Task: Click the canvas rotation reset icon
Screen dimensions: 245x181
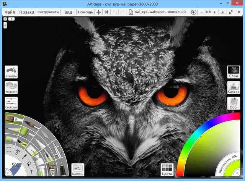Action: click(x=194, y=12)
